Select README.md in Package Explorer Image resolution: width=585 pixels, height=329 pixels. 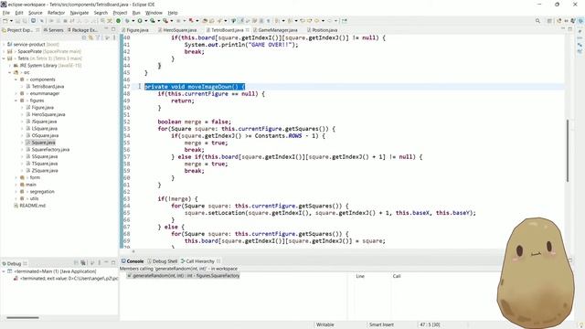tap(32, 206)
